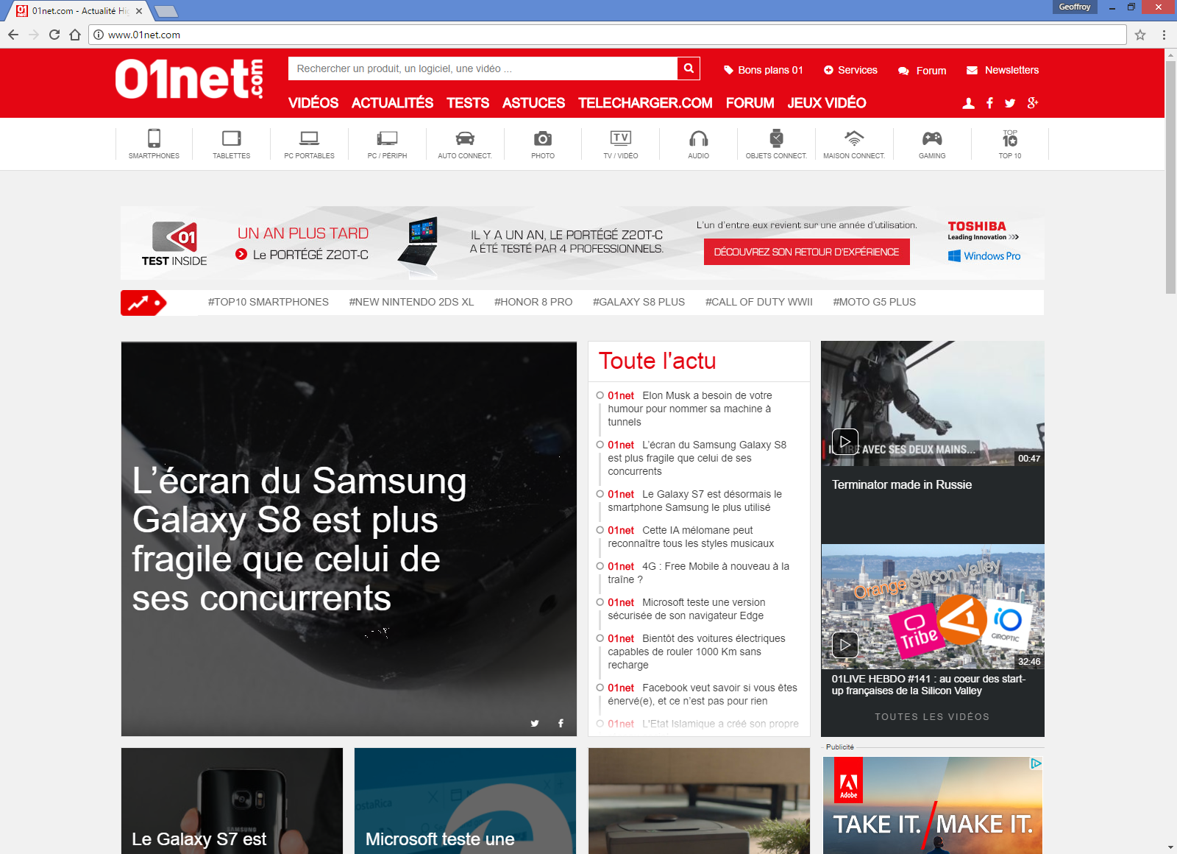Reload the page with refresh button

point(54,35)
